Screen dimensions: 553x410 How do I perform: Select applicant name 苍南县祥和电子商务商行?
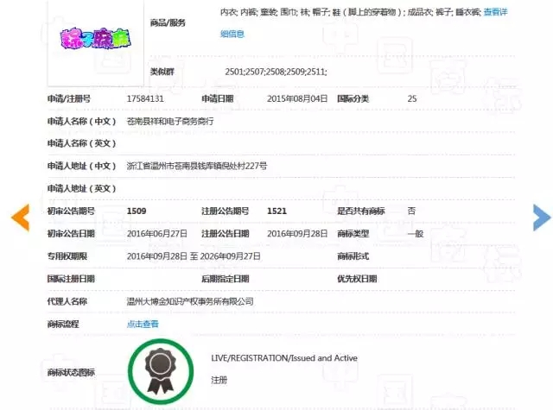(x=169, y=122)
